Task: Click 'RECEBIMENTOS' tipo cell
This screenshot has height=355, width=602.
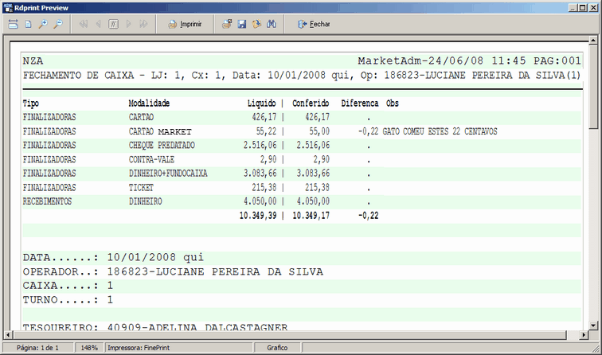Action: pyautogui.click(x=47, y=201)
